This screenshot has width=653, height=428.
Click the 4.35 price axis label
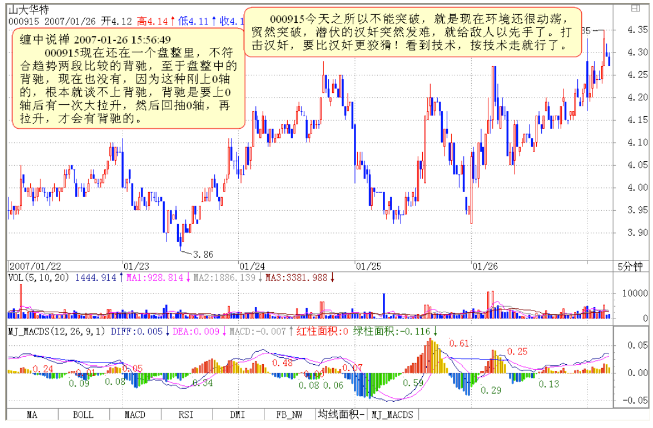[x=638, y=30]
